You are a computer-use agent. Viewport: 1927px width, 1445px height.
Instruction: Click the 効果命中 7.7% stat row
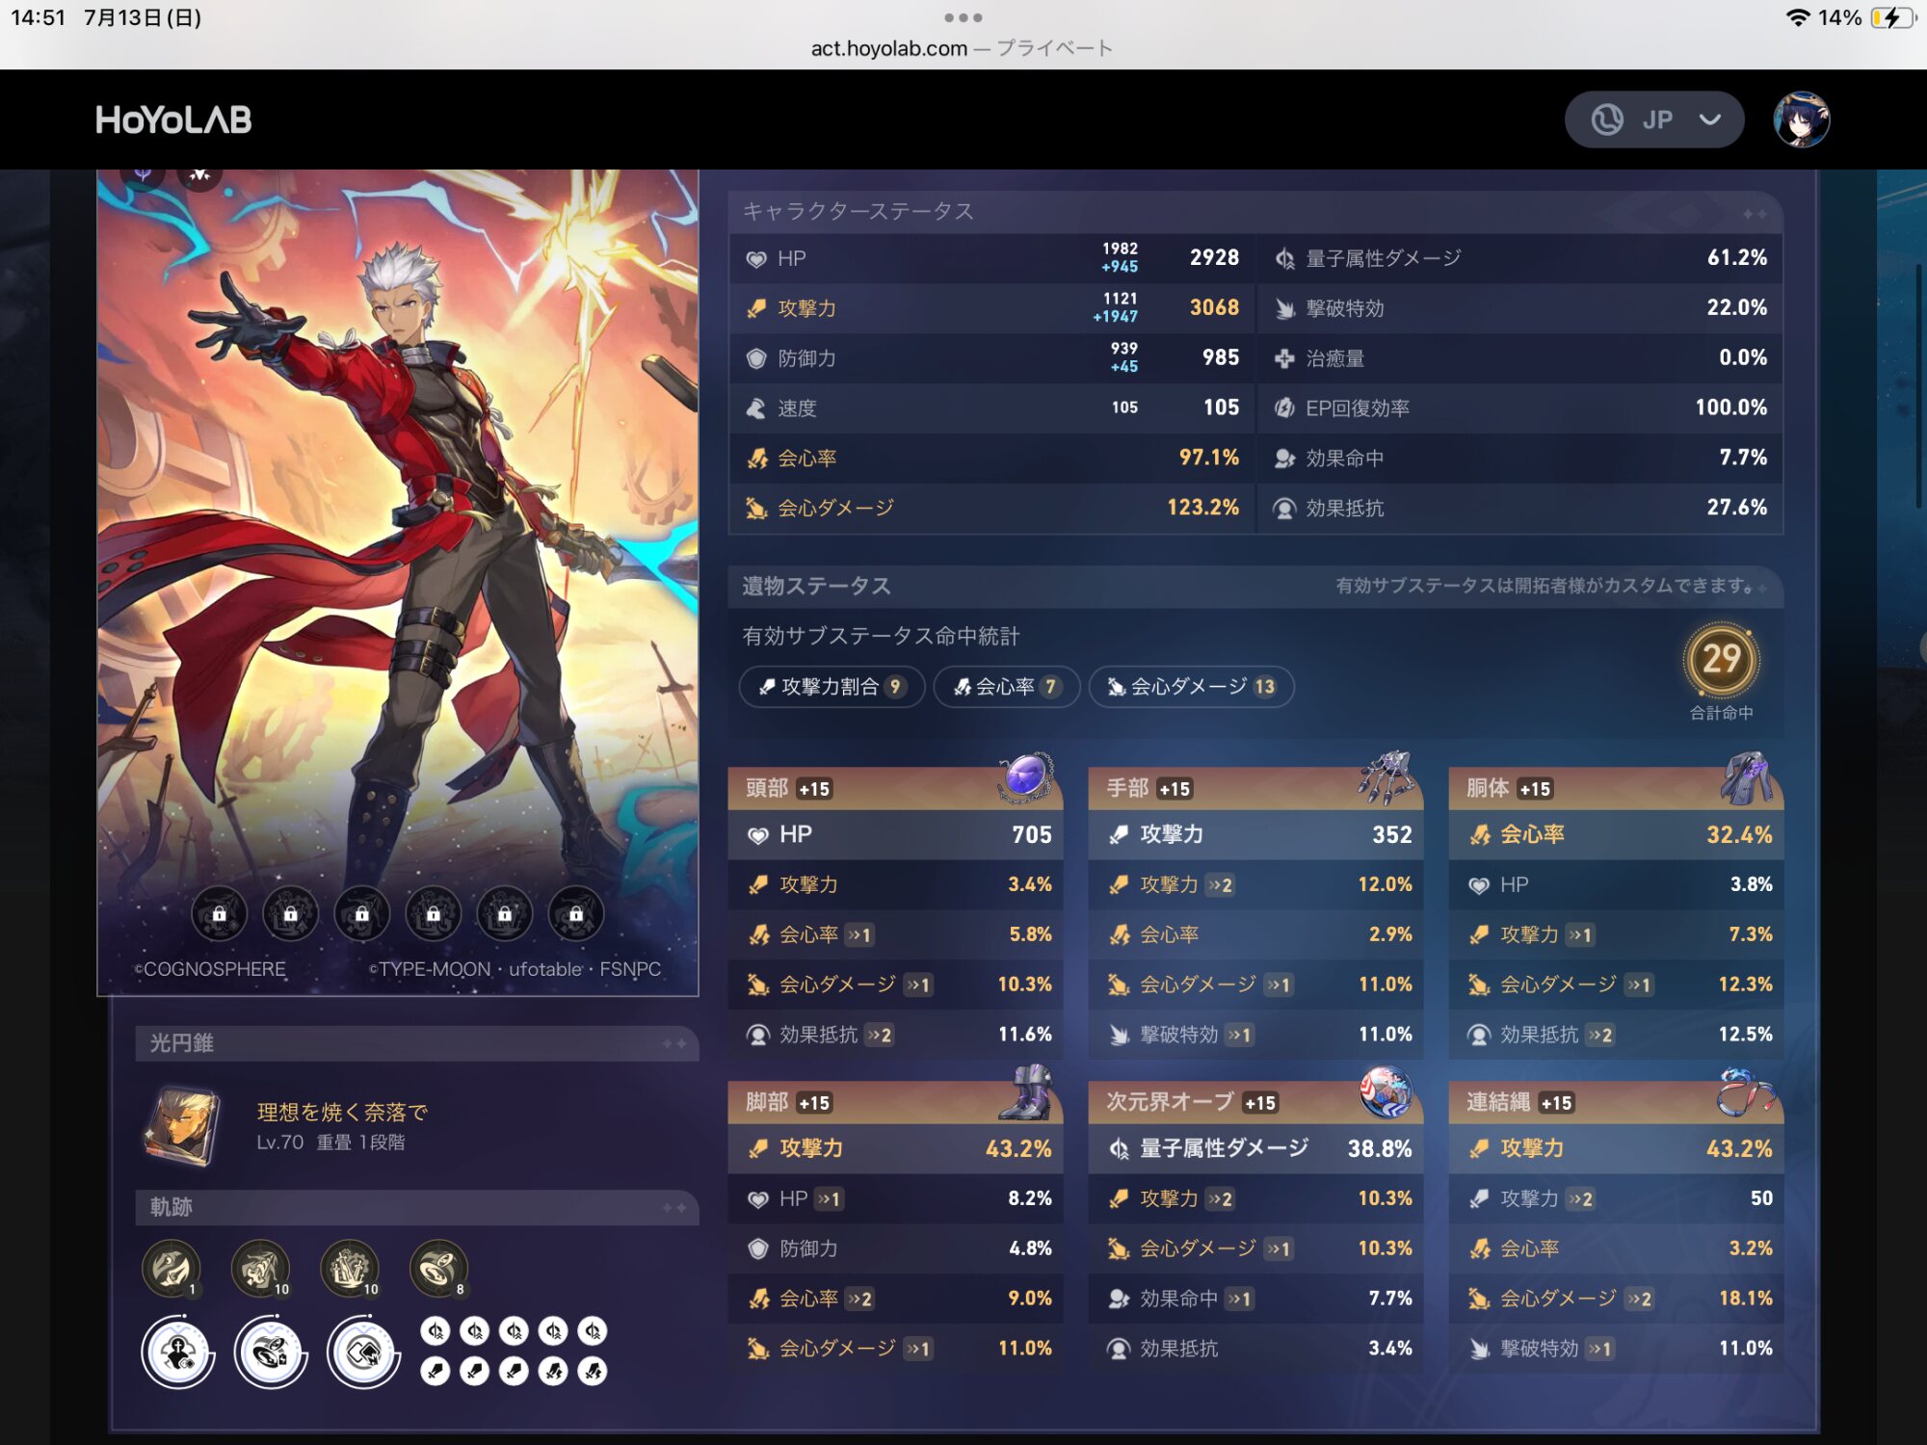click(1520, 458)
